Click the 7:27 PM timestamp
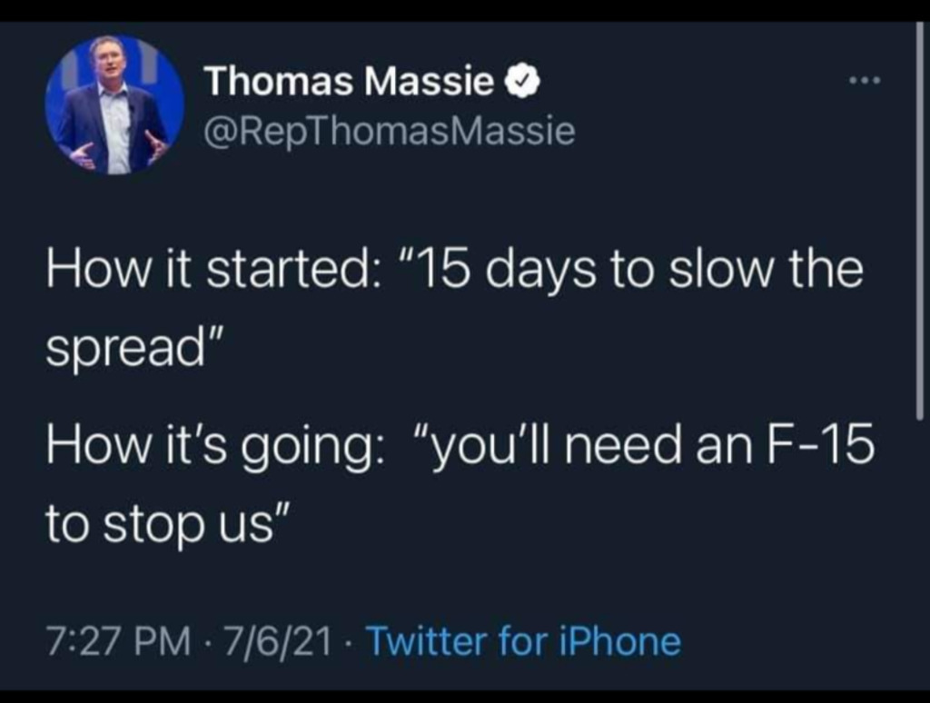Viewport: 930px width, 703px height. point(116,641)
